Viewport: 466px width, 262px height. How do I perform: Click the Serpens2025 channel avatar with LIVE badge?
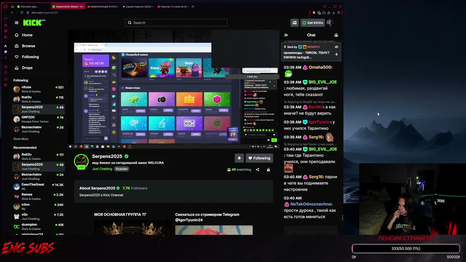(x=81, y=162)
